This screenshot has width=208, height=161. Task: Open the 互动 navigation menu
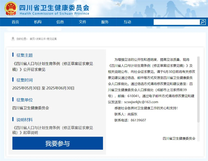coord(127,22)
